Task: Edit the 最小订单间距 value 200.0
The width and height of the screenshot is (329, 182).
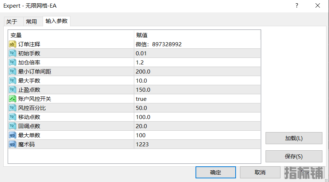Action: click(197, 71)
